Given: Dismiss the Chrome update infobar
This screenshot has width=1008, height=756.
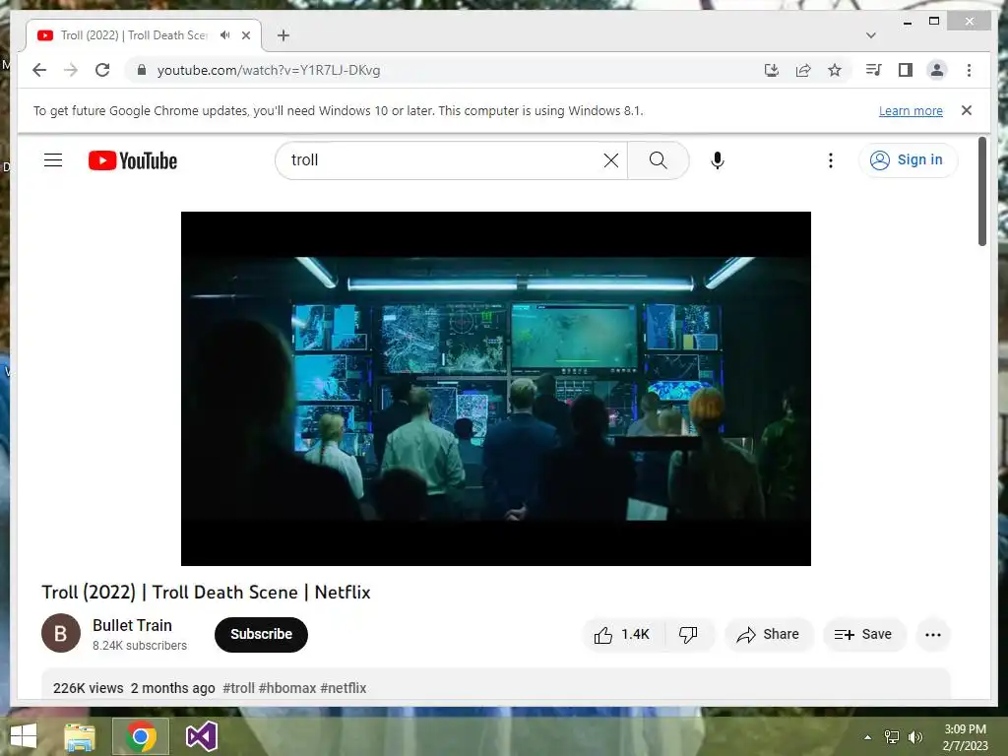Looking at the screenshot, I should 967,110.
